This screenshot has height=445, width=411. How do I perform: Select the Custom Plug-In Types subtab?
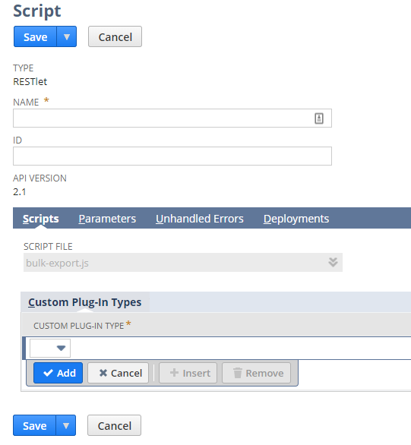(x=85, y=302)
